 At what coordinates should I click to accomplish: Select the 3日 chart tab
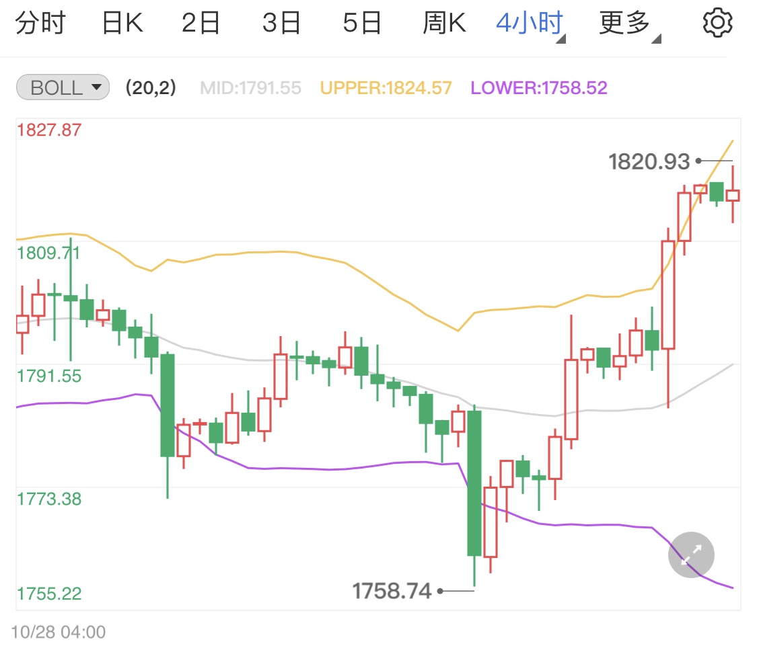281,23
